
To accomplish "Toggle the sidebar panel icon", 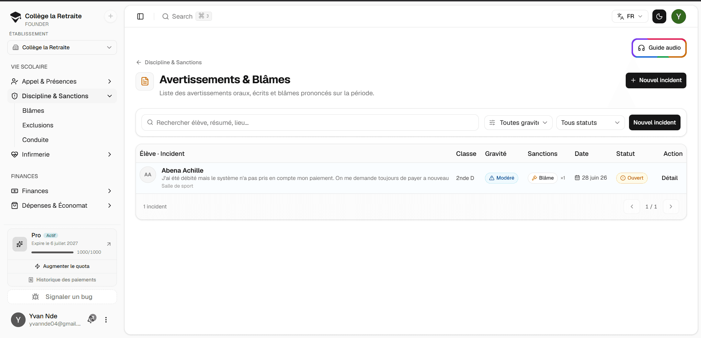I will pos(140,16).
